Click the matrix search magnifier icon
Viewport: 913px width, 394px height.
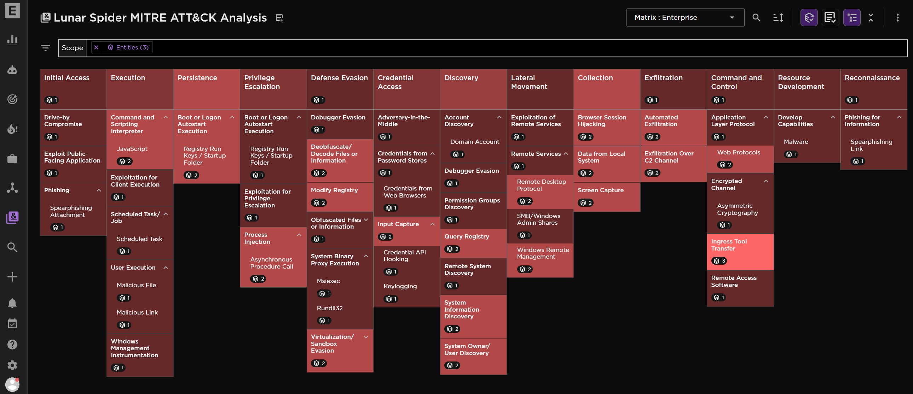(x=756, y=17)
